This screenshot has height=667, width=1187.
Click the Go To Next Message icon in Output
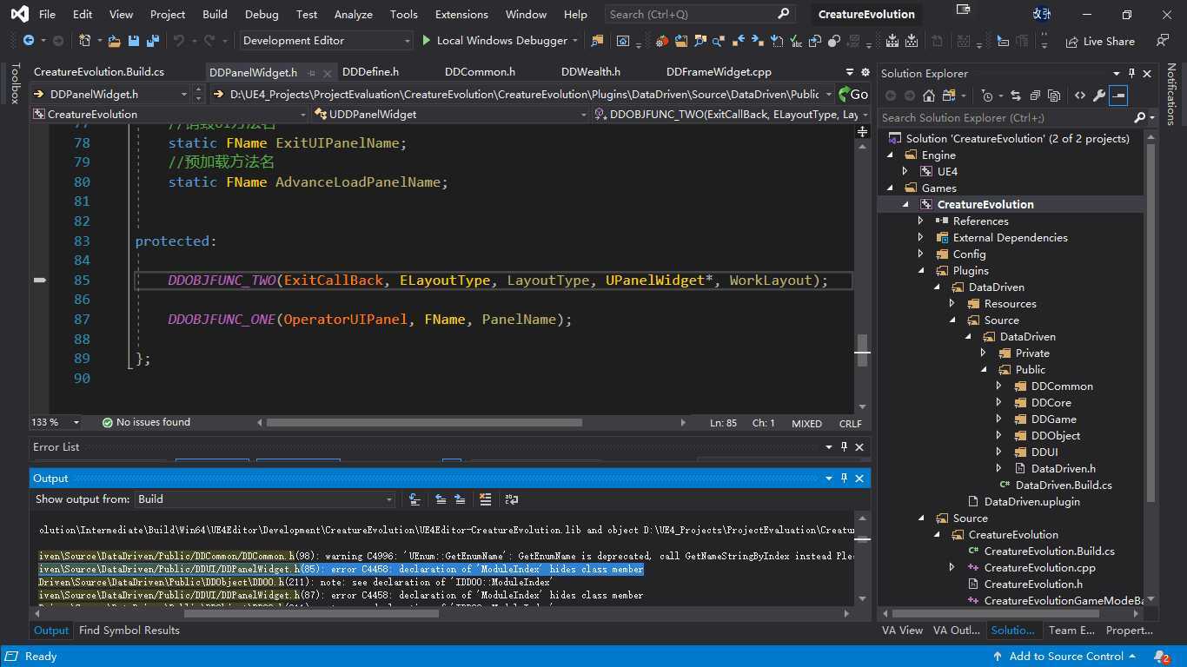click(x=460, y=499)
